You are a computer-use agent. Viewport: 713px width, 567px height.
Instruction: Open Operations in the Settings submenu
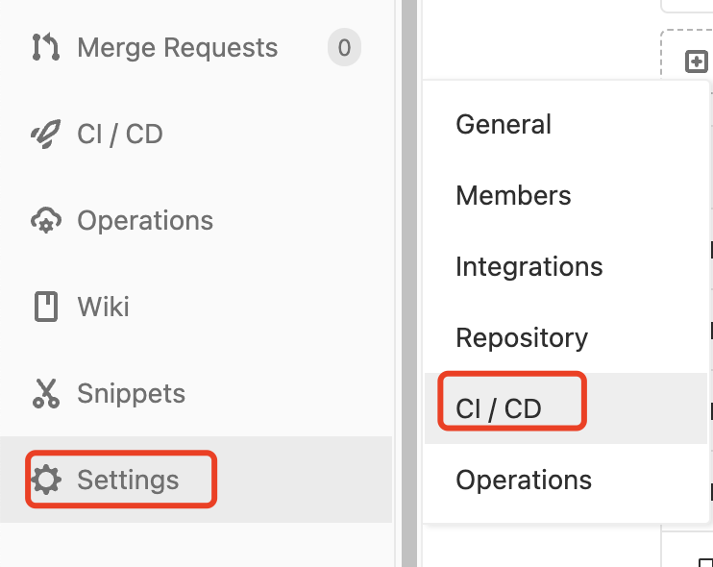[x=524, y=480]
